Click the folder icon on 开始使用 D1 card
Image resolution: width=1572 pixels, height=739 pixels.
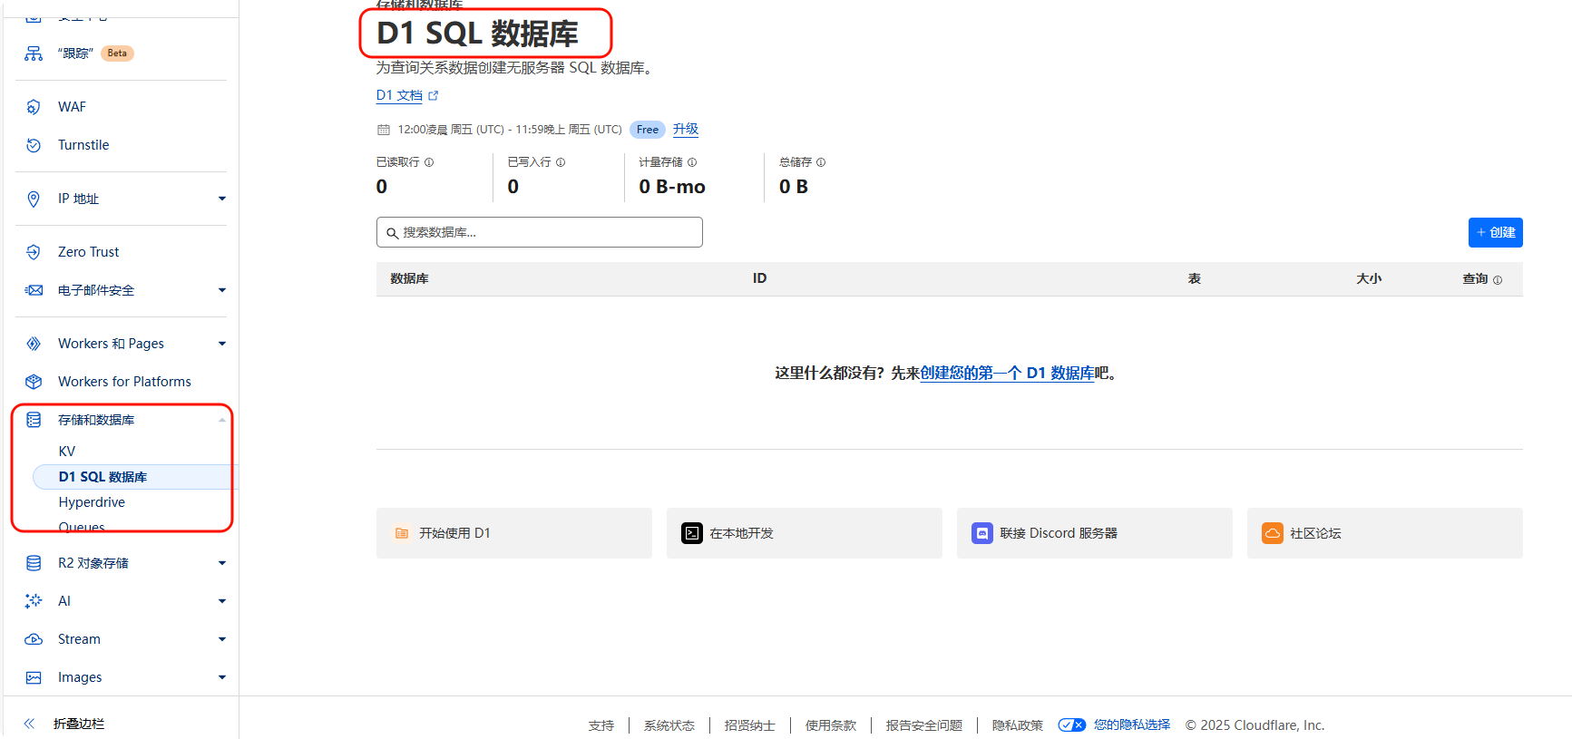tap(402, 533)
